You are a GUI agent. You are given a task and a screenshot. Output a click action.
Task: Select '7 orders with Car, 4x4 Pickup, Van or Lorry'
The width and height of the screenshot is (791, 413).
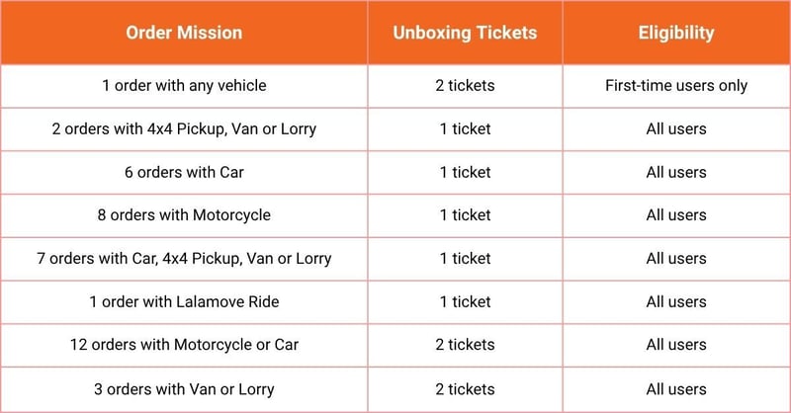pos(184,259)
